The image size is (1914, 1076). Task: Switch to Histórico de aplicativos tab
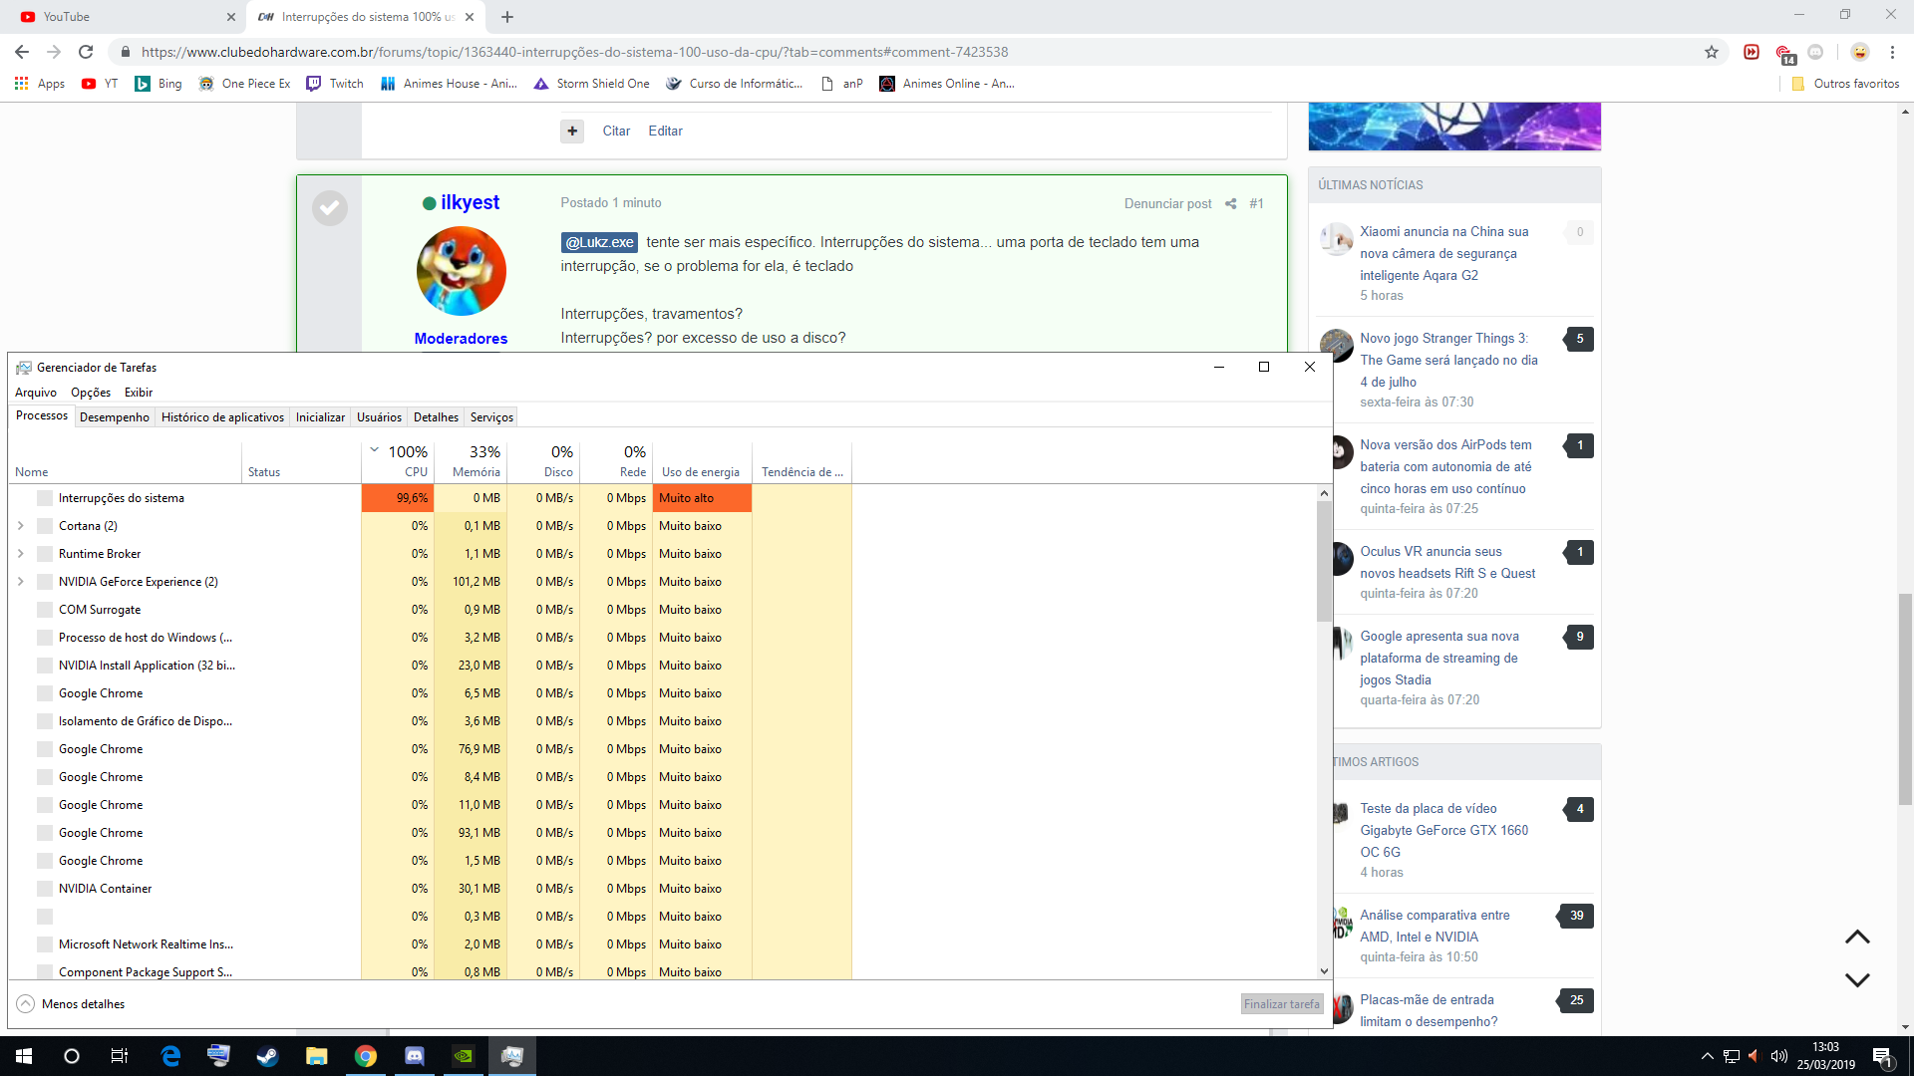[222, 417]
